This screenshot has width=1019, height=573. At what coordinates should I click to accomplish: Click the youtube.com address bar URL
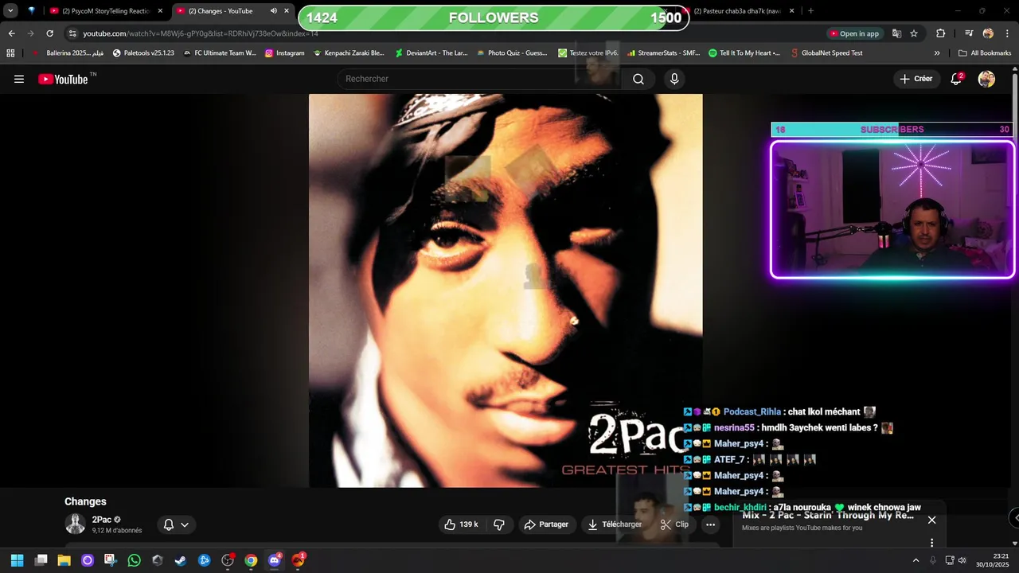tap(201, 33)
